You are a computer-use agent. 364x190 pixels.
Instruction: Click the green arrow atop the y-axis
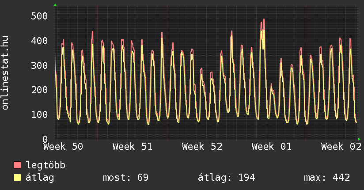(55, 5)
